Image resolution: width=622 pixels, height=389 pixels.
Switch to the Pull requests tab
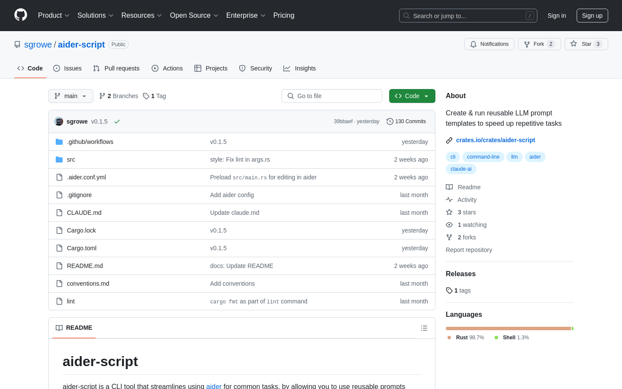pos(116,68)
